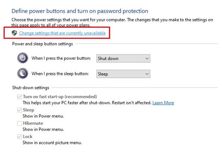Open Change settings that are currently unavailable
The image size is (222, 161).
[x=62, y=33]
